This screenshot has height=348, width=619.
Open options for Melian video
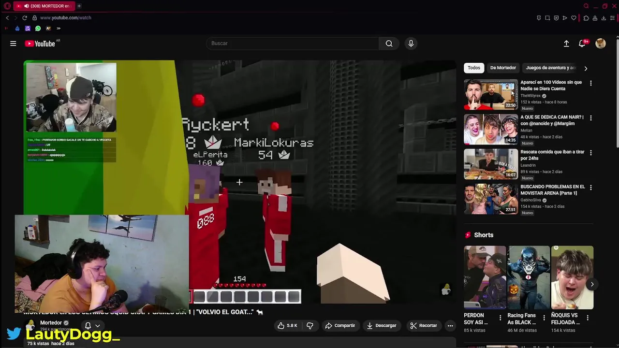(590, 118)
